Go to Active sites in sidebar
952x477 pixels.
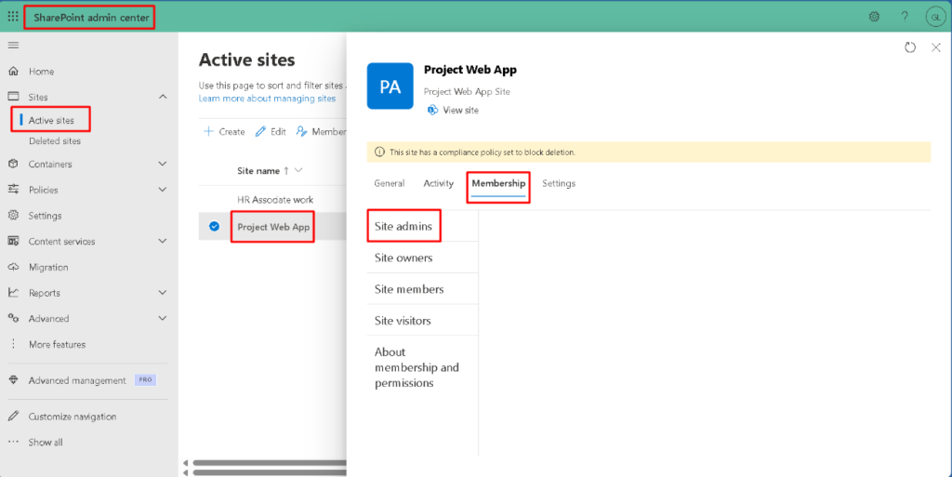[x=51, y=120]
